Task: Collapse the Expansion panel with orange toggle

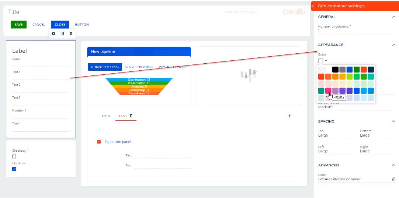Action: (x=99, y=142)
